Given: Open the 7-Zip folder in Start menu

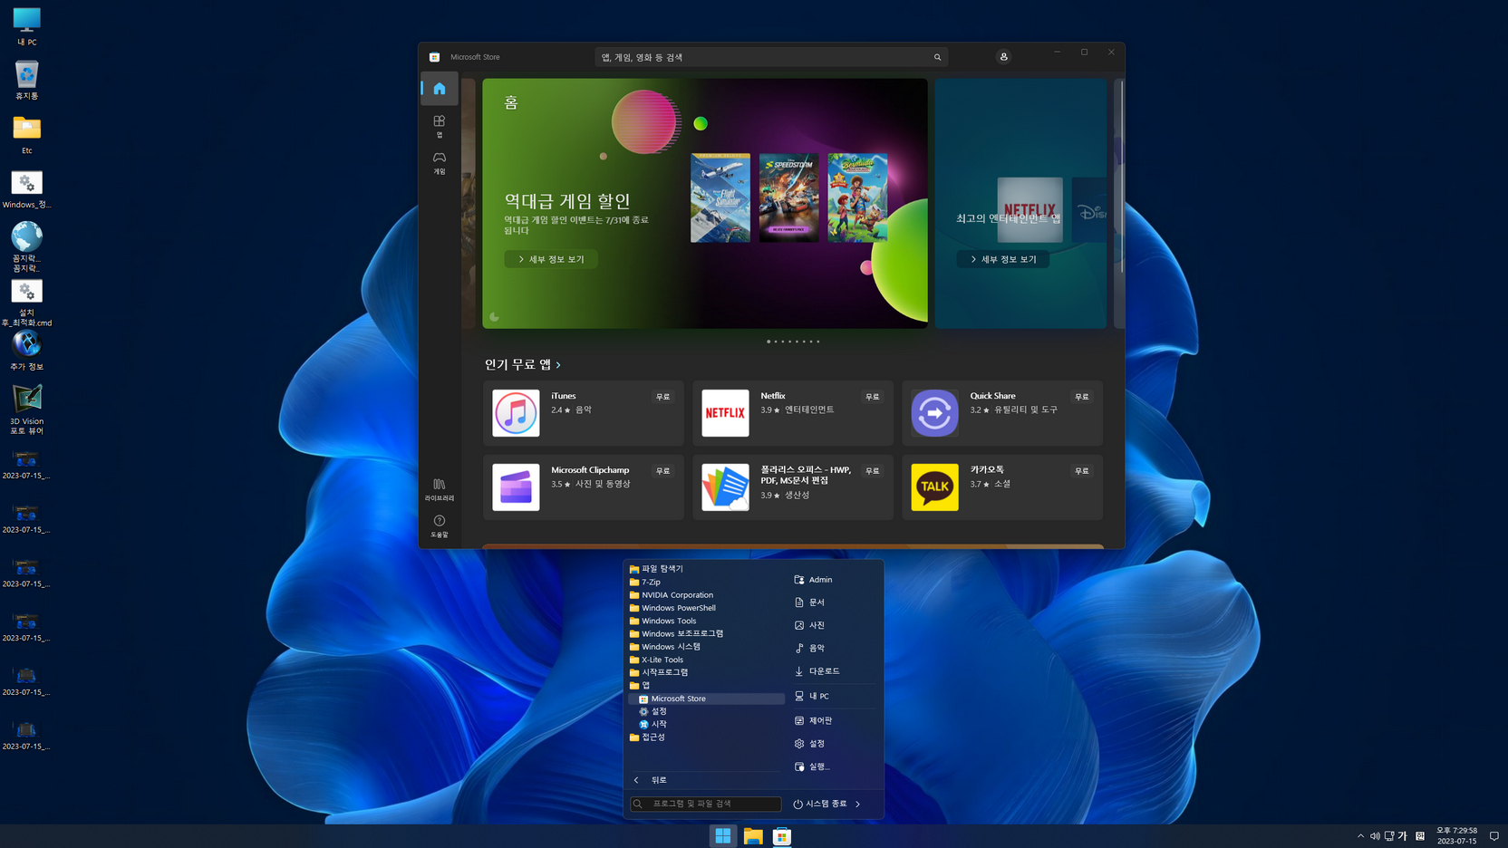Looking at the screenshot, I should point(651,583).
